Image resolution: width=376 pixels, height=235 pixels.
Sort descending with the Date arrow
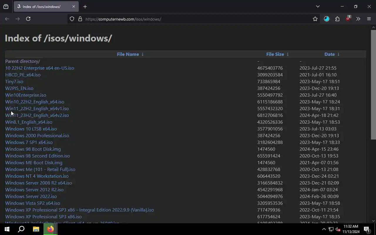click(x=338, y=54)
